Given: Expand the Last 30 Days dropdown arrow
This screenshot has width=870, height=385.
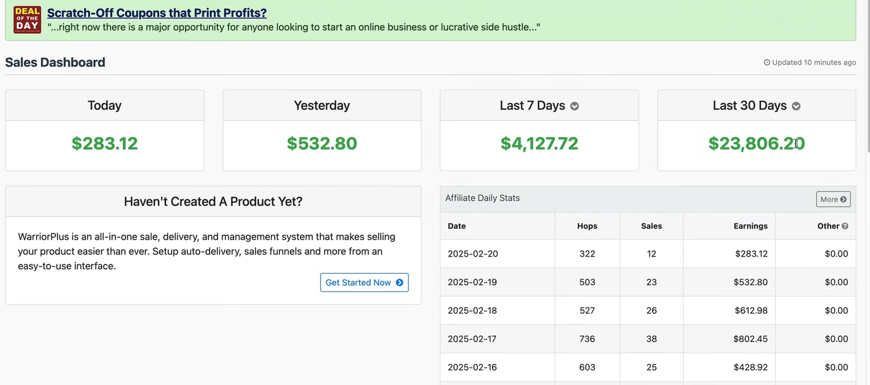Looking at the screenshot, I should tap(796, 106).
